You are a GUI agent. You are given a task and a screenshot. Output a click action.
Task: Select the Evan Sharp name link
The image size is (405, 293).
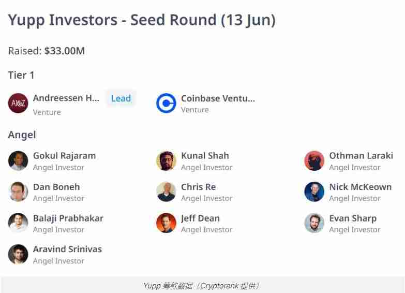click(353, 218)
